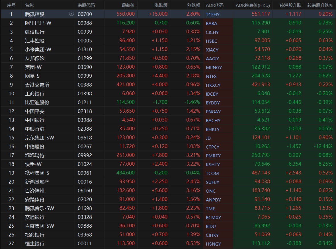Open 携程集团-S stock details
336x249 pixels.
coord(37,173)
